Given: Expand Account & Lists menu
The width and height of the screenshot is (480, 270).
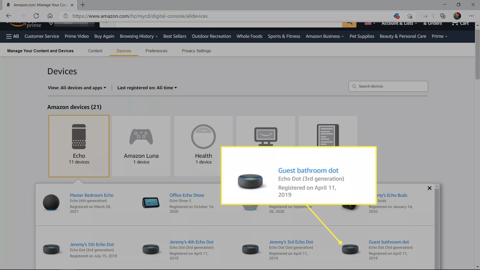Looking at the screenshot, I should click(x=399, y=24).
